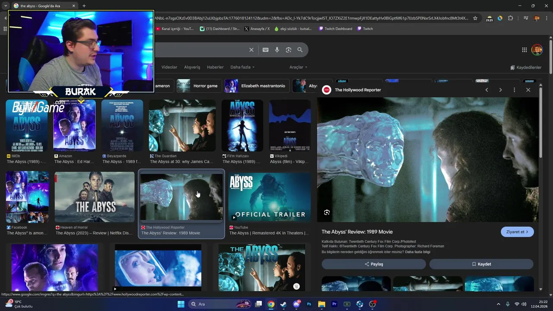553x311 pixels.
Task: Click the Kaydet save button
Action: click(481, 264)
